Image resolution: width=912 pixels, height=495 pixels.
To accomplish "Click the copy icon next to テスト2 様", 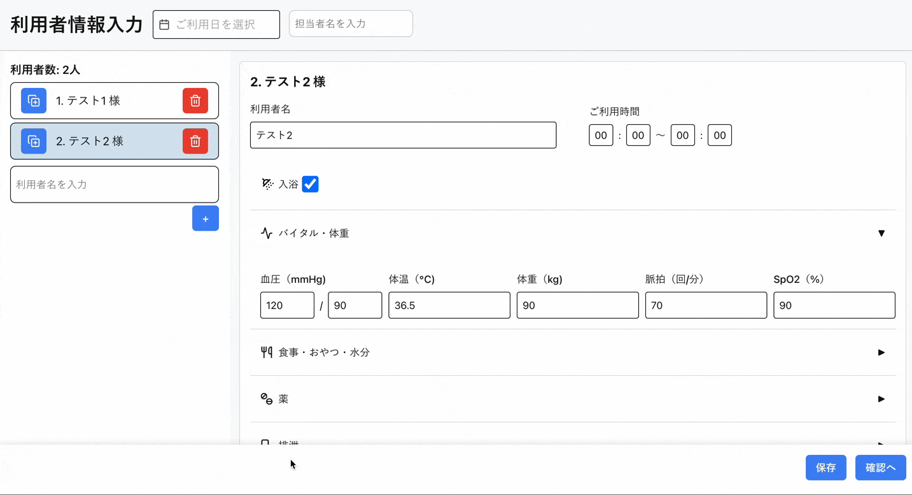I will [32, 141].
